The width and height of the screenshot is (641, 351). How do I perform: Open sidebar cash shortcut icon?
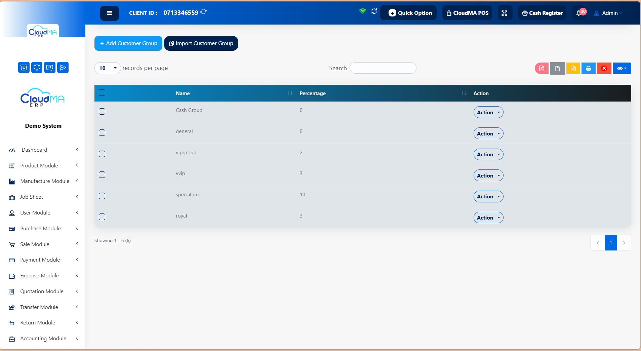(50, 68)
